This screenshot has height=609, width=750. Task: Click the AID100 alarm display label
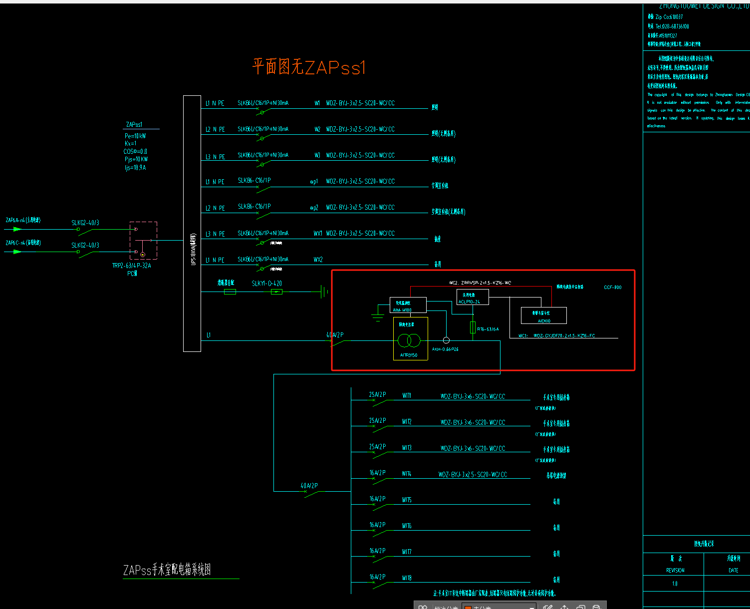pos(544,321)
